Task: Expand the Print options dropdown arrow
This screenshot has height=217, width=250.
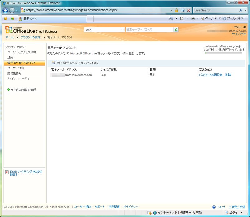Action: click(198, 18)
